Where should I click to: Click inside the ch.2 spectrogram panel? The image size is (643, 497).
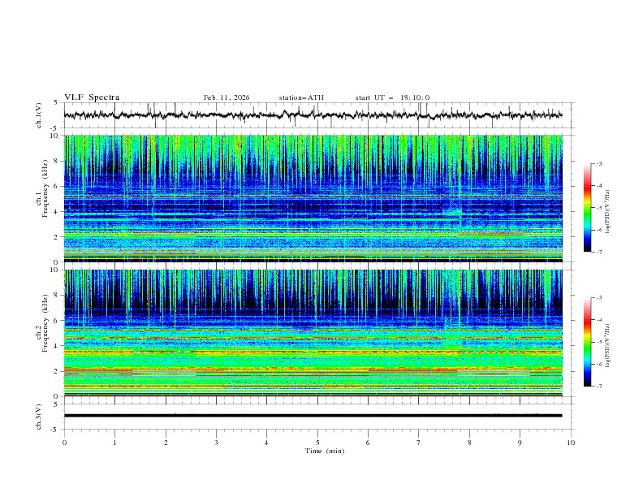click(x=313, y=333)
